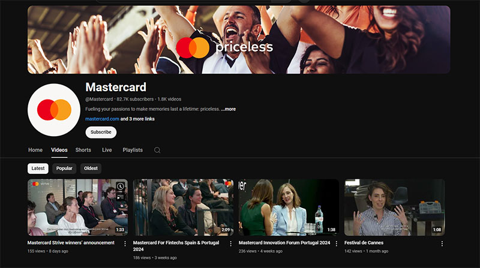Sort videos by Latest
This screenshot has width=480, height=268.
[x=38, y=168]
